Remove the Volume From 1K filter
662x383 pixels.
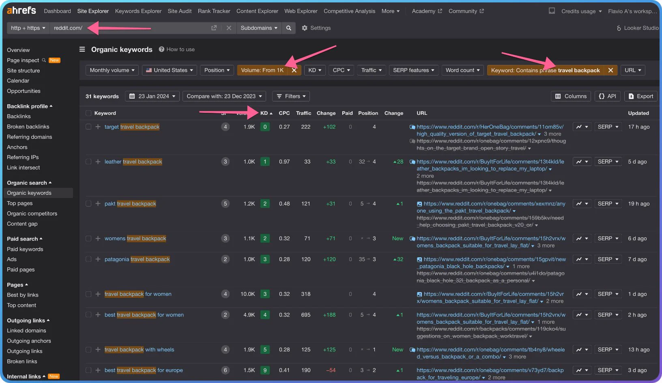(294, 70)
